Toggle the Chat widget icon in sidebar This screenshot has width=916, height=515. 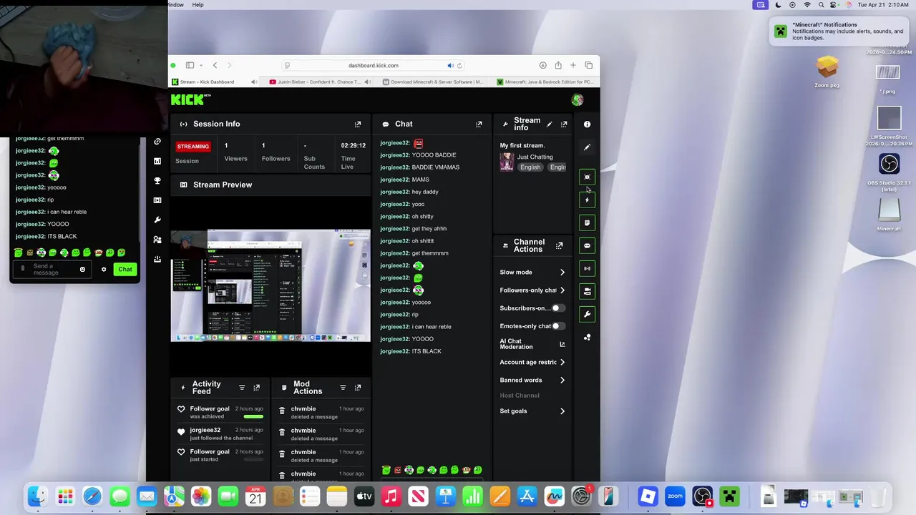tap(587, 246)
